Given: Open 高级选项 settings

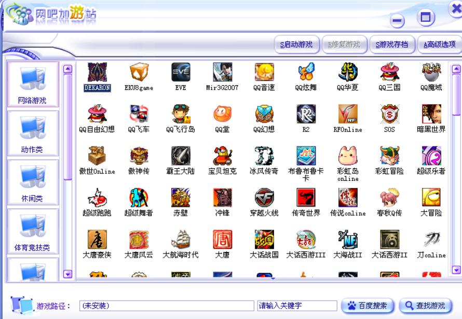Looking at the screenshot, I should pos(440,45).
